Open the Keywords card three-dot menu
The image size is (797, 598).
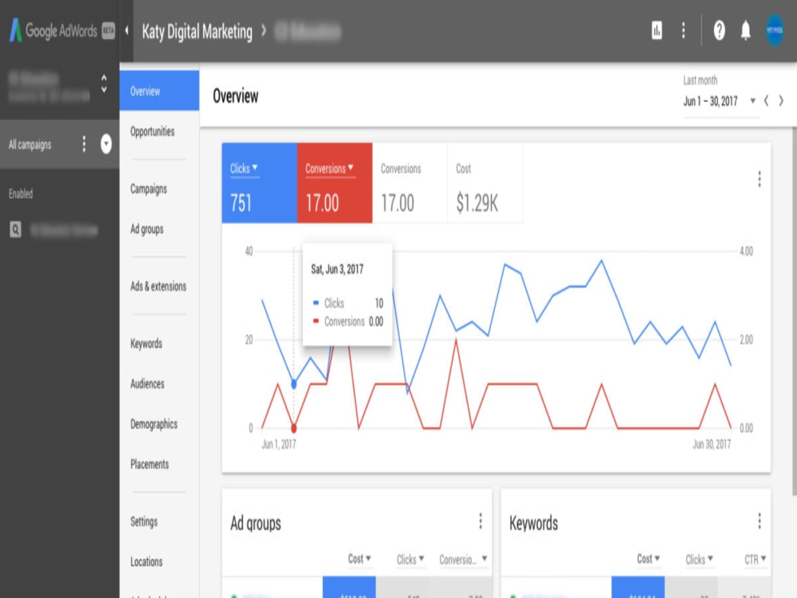tap(760, 521)
